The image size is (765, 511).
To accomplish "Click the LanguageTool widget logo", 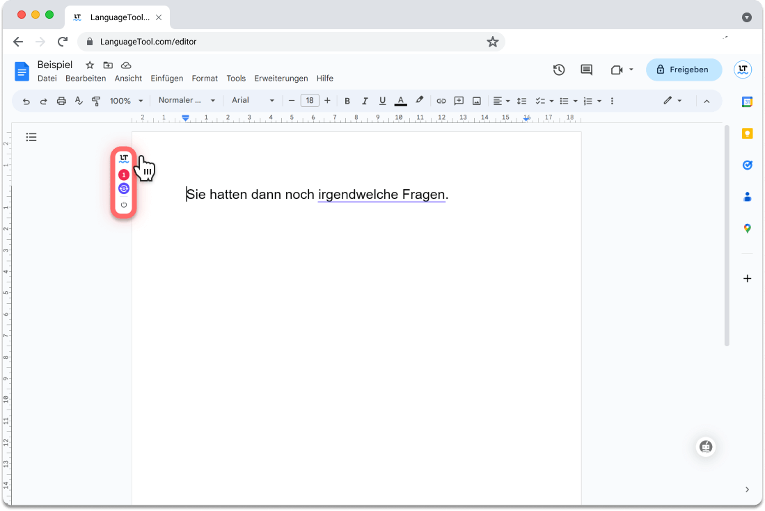I will pyautogui.click(x=124, y=159).
